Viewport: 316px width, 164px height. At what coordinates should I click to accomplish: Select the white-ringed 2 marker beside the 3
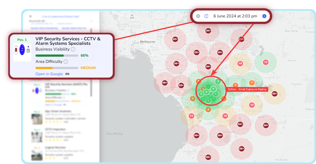click(206, 92)
